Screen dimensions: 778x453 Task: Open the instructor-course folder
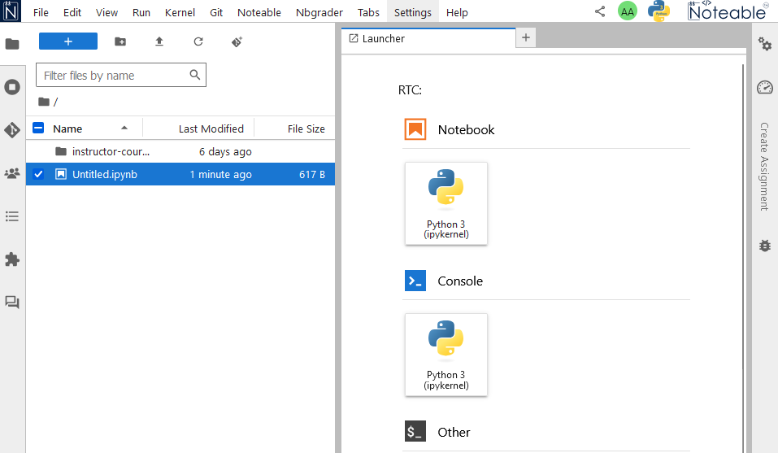tap(111, 151)
